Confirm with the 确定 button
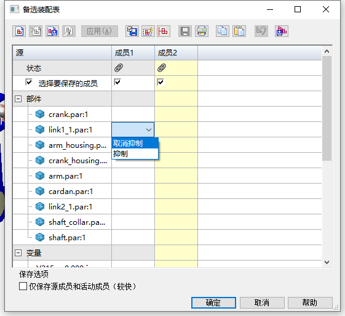The height and width of the screenshot is (316, 345). pyautogui.click(x=213, y=302)
